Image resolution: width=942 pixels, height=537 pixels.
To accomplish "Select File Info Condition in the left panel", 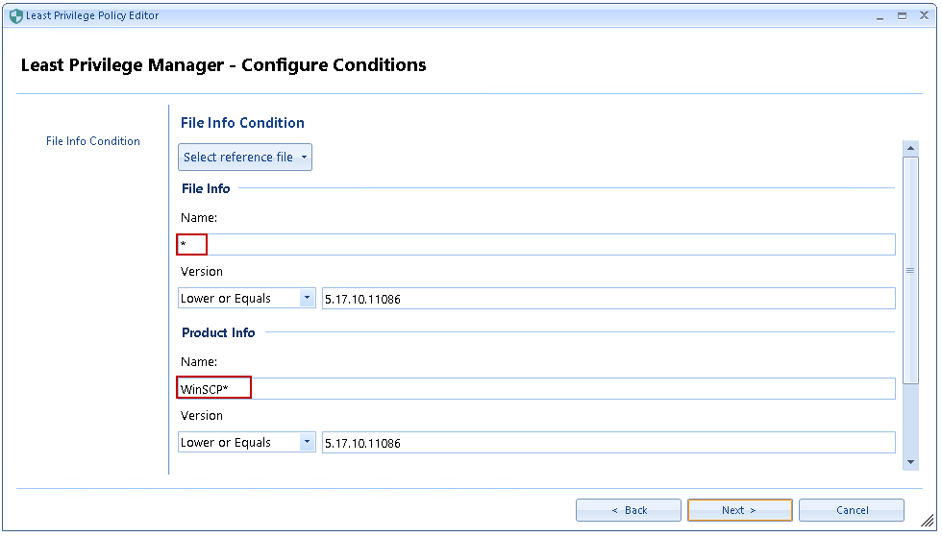I will pyautogui.click(x=93, y=141).
